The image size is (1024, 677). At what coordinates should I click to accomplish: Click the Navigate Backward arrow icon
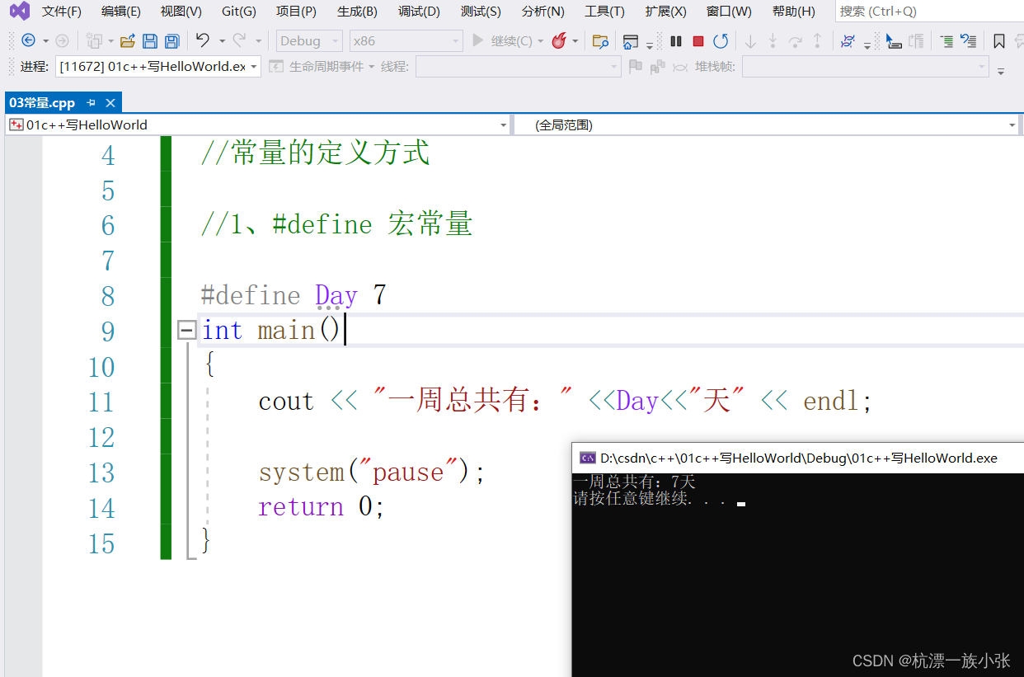28,40
